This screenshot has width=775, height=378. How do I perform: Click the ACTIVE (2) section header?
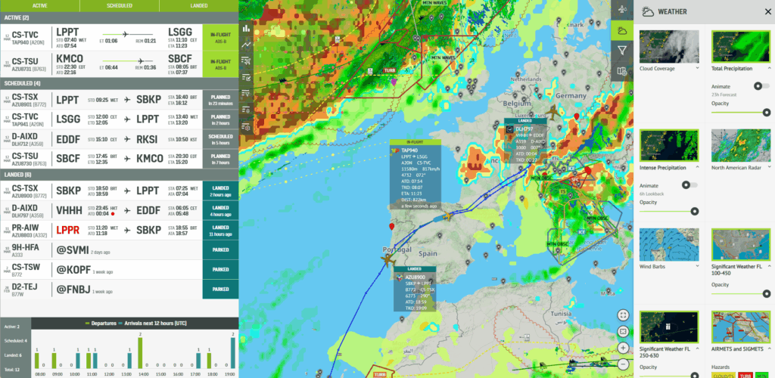(119, 17)
